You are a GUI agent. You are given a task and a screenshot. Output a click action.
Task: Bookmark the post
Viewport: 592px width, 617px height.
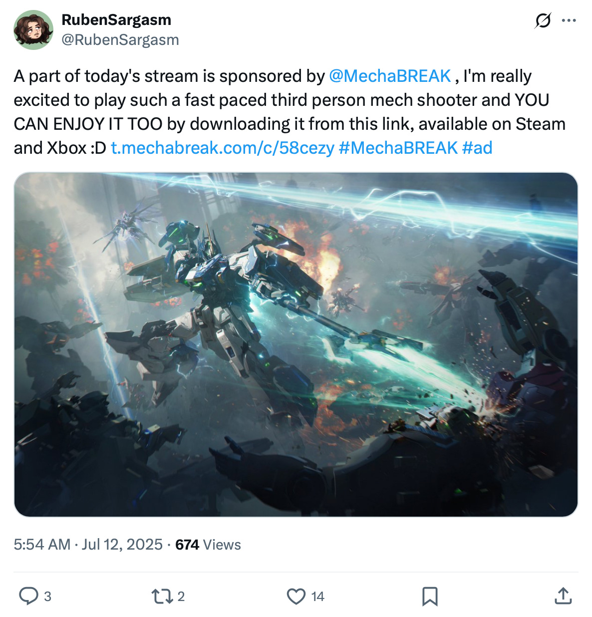click(x=430, y=596)
